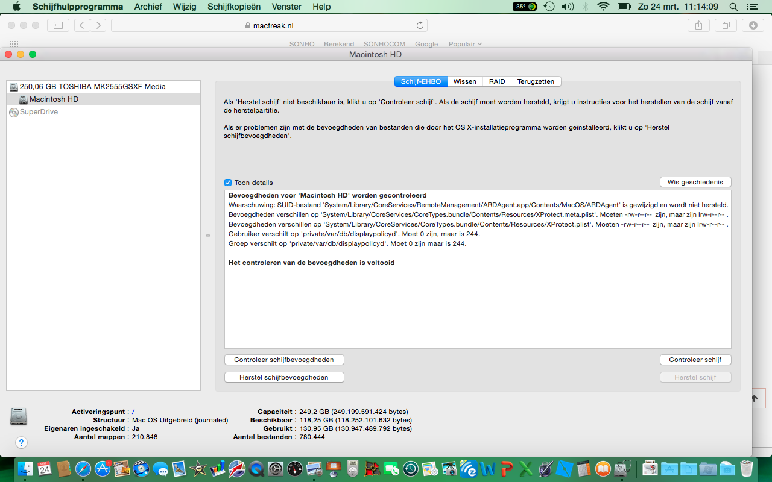This screenshot has width=772, height=482.
Task: Toggle Safari sidebar button
Action: (58, 25)
